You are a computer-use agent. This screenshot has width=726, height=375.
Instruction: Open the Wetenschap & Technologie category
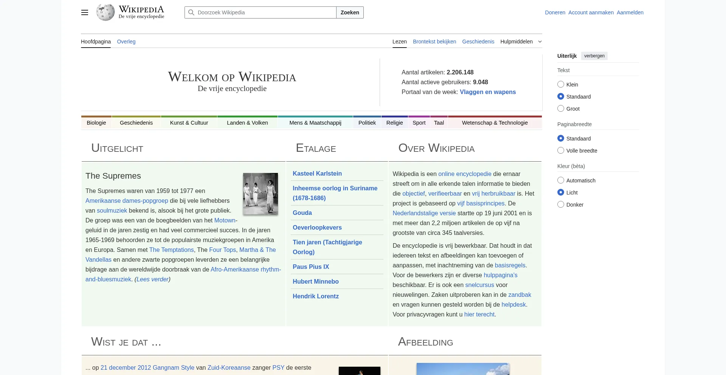coord(495,122)
